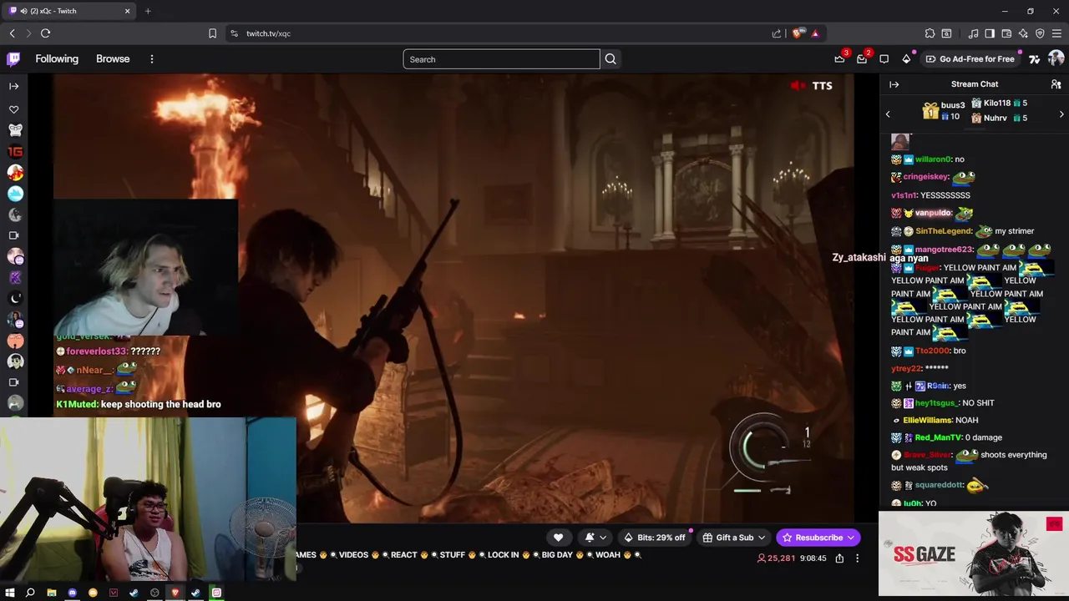
Task: Open the browser extensions puzzle icon
Action: 930,33
